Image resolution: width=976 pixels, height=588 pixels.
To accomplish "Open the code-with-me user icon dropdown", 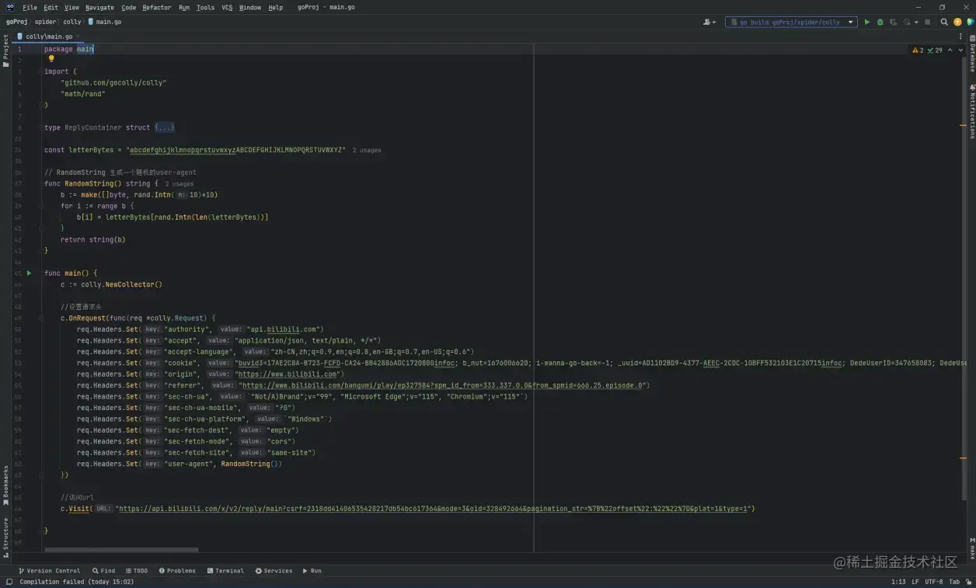I will (709, 22).
